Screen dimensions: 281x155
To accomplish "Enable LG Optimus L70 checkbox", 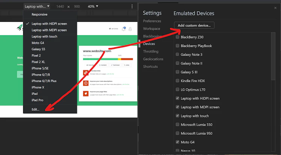I will pos(178,89).
